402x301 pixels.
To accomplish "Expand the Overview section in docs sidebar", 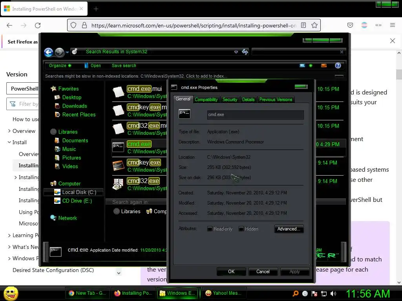I will (9, 131).
